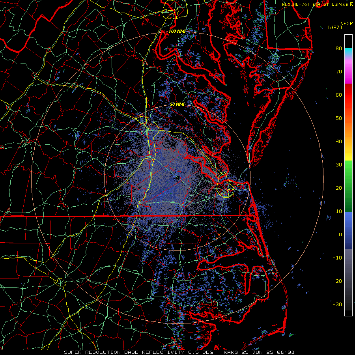The image size is (355, 355).
Task: Click the 60 value on the dBZ scale
Action: click(x=339, y=95)
